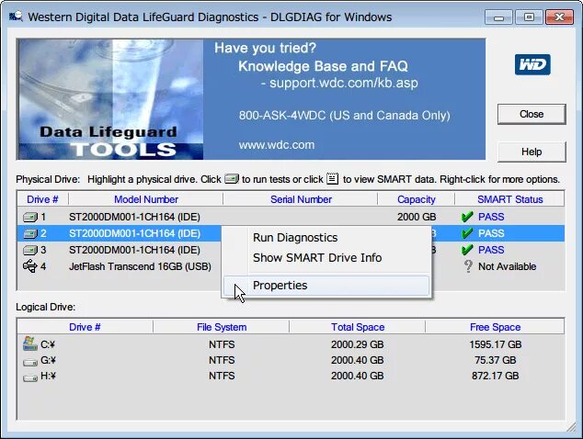Click the disk icon for G: drive
583x439 pixels.
coord(30,361)
